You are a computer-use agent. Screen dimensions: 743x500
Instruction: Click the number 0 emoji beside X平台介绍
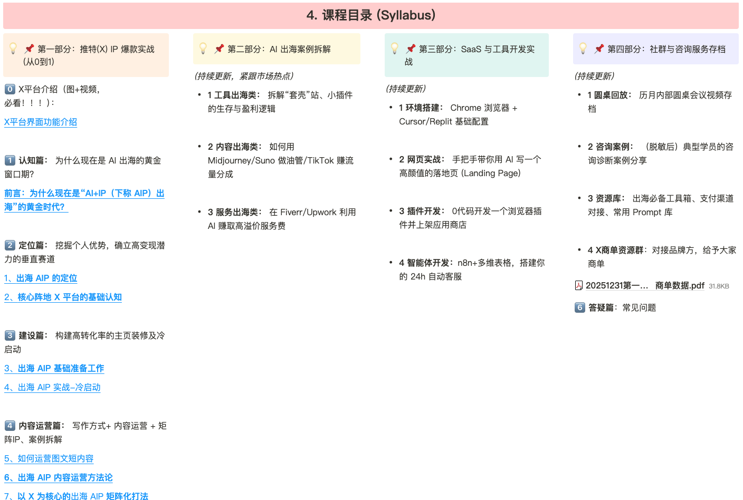click(9, 89)
